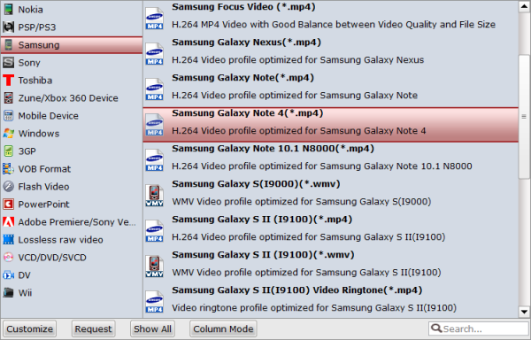
Task: Click the VCD/DVD/SVCD disc icon
Action: (9, 258)
